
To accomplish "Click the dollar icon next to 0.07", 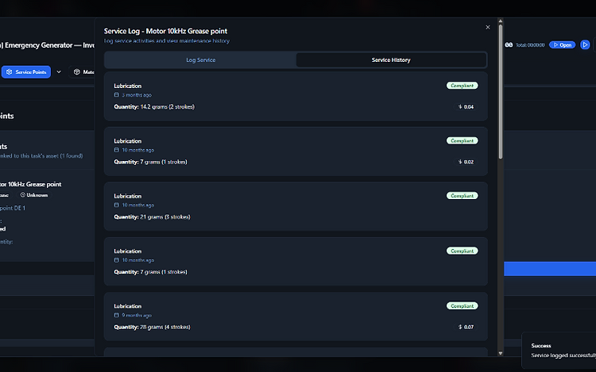I will point(460,327).
